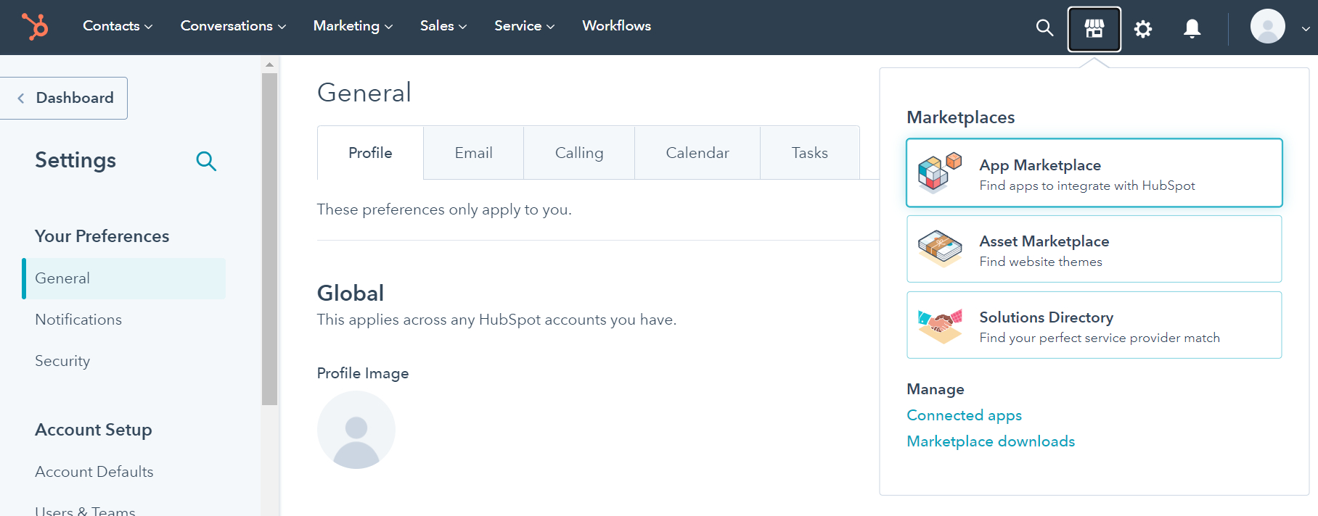Open Users & Teams in sidebar
Image resolution: width=1318 pixels, height=516 pixels.
[x=85, y=511]
